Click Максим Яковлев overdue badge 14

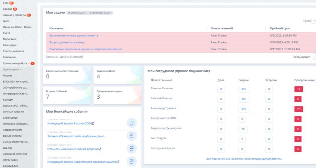299,89
